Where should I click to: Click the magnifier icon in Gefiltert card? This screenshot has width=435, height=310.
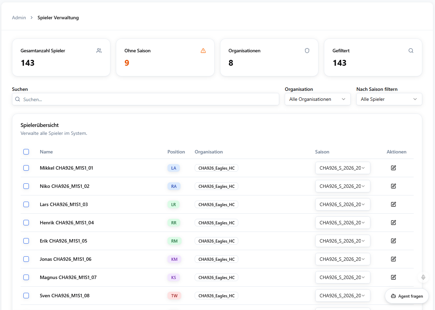411,51
